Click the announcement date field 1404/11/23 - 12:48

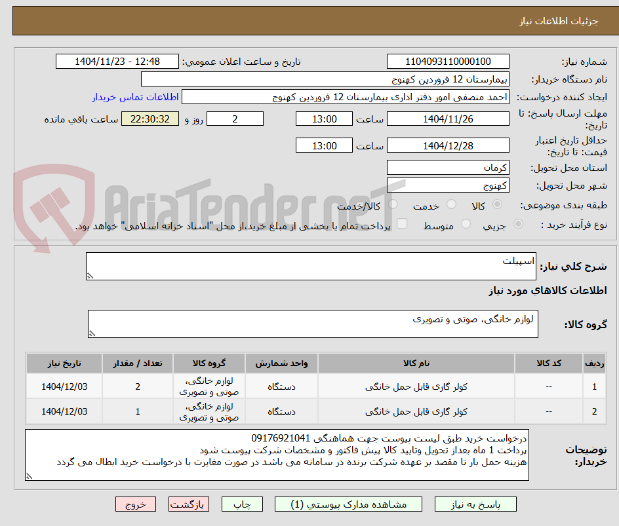click(x=117, y=62)
